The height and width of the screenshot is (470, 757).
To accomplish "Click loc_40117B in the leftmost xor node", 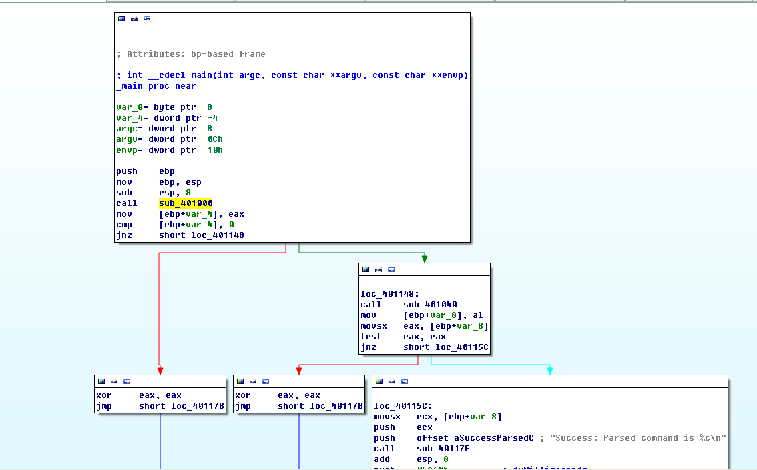I will [198, 406].
